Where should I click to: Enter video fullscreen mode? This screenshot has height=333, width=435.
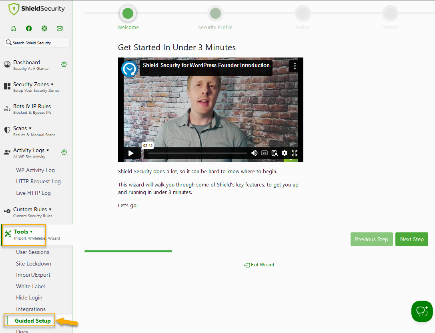295,153
